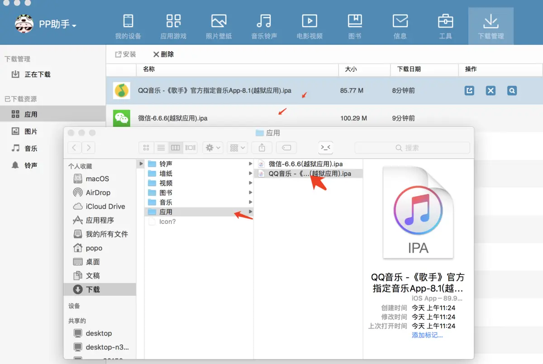This screenshot has width=543, height=364.
Task: Switch Finder to column view
Action: [x=176, y=147]
